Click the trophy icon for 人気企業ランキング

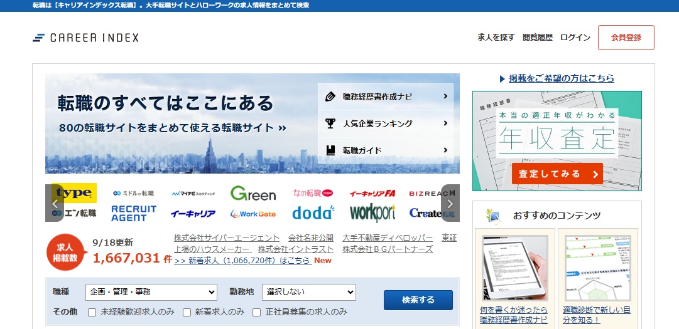point(330,123)
